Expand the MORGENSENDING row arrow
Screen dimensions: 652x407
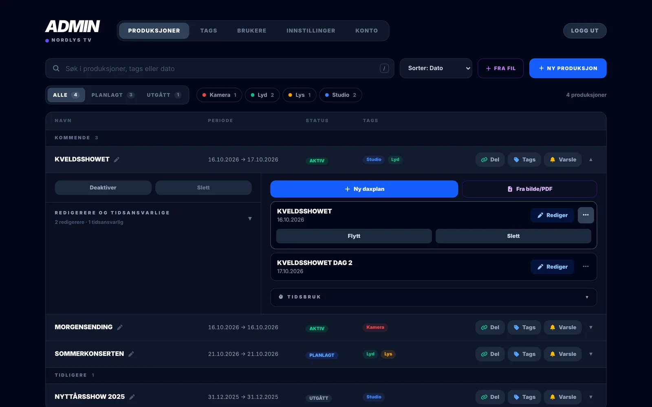(591, 327)
